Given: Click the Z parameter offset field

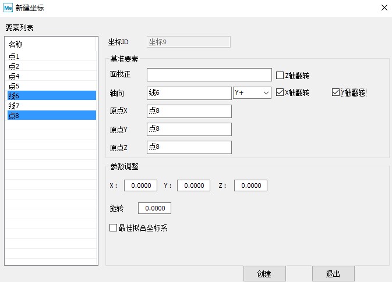Looking at the screenshot, I should click(x=250, y=185).
